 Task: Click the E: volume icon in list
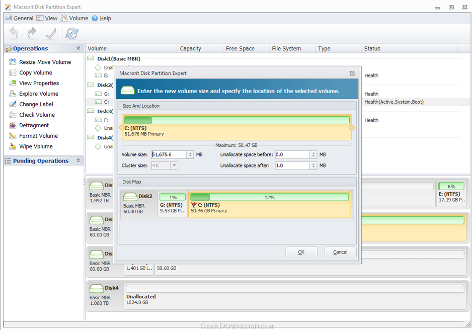point(98,75)
